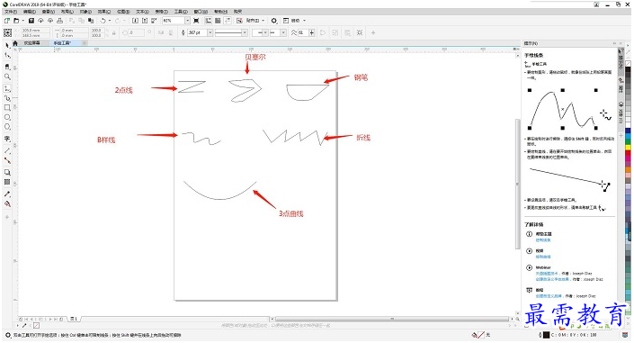Open outline width 567 pt dropdown

click(x=210, y=32)
